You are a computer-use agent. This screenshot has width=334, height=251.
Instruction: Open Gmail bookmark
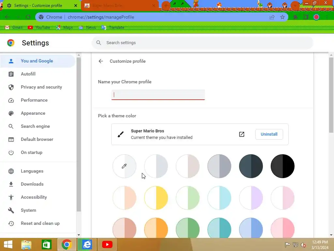click(14, 27)
